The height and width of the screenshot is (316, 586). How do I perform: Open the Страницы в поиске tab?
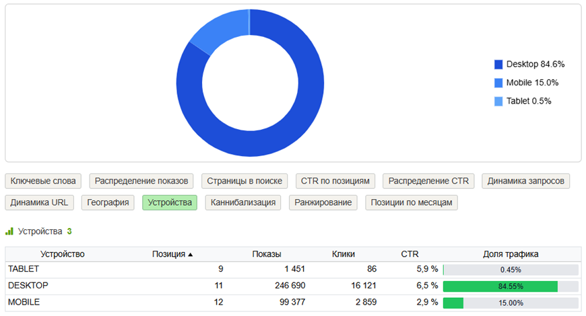[245, 181]
